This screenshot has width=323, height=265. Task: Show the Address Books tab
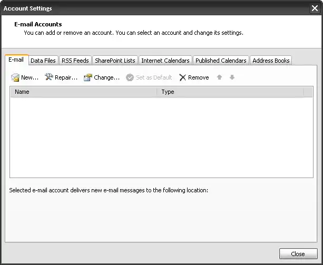tap(271, 61)
